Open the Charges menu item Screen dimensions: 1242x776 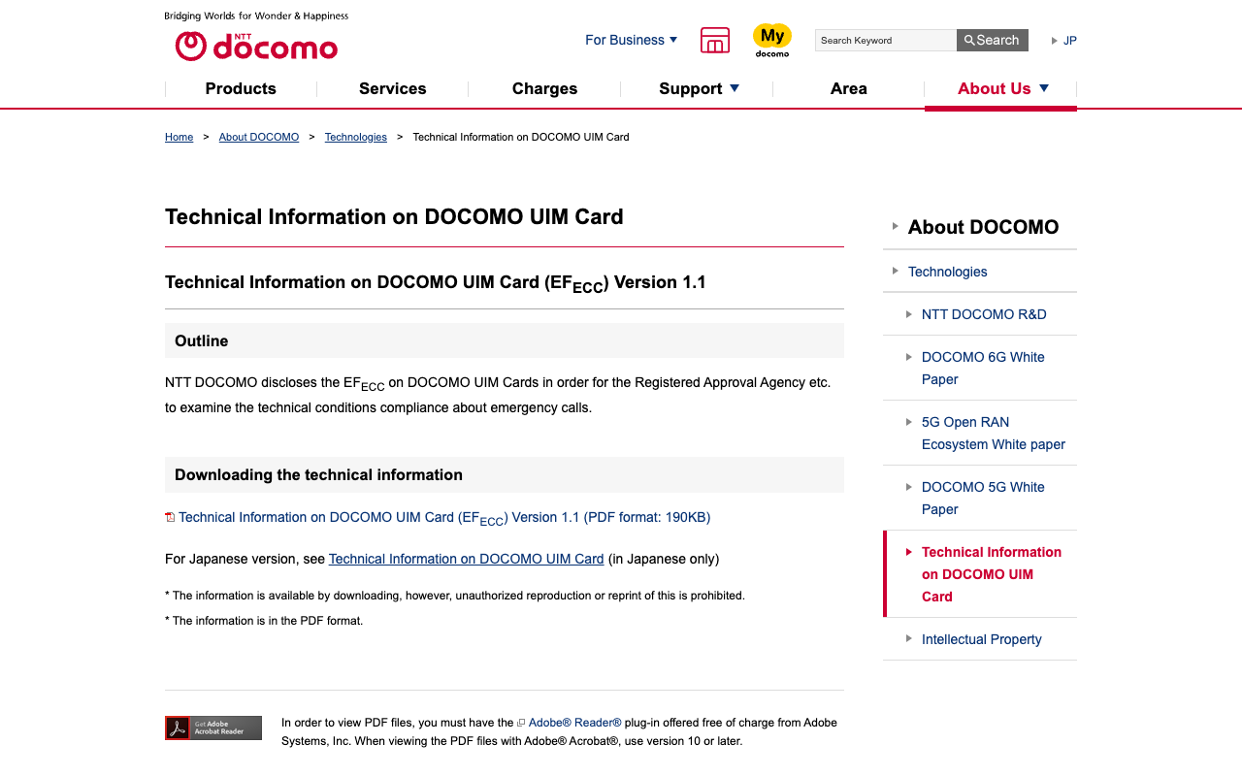[x=545, y=88]
